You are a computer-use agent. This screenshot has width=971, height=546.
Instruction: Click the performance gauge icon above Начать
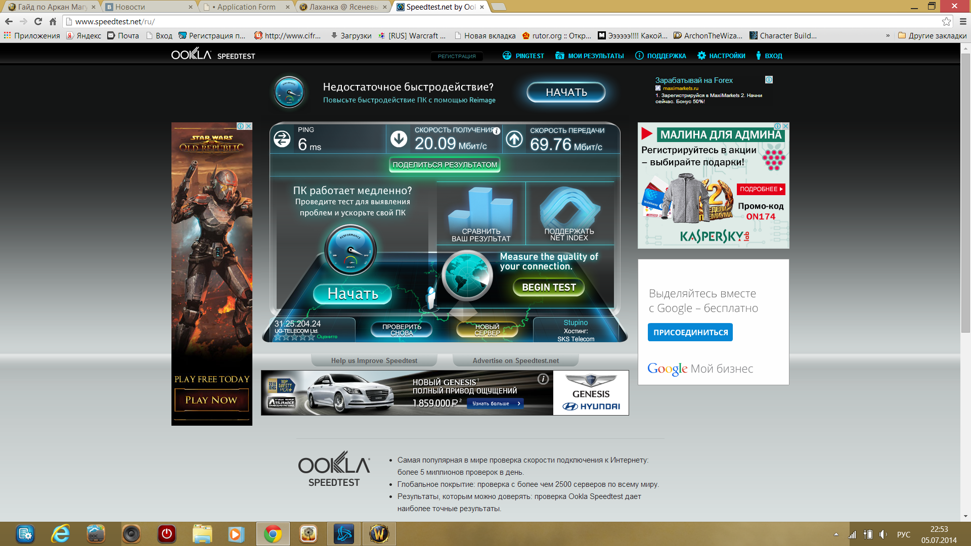pos(350,250)
